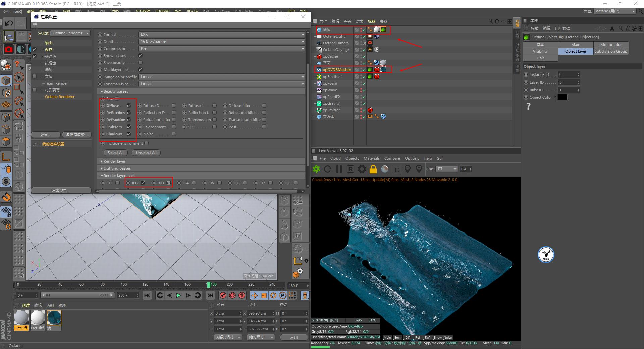
Task: Toggle the ID2 render layer mask checkbox
Action: point(143,183)
